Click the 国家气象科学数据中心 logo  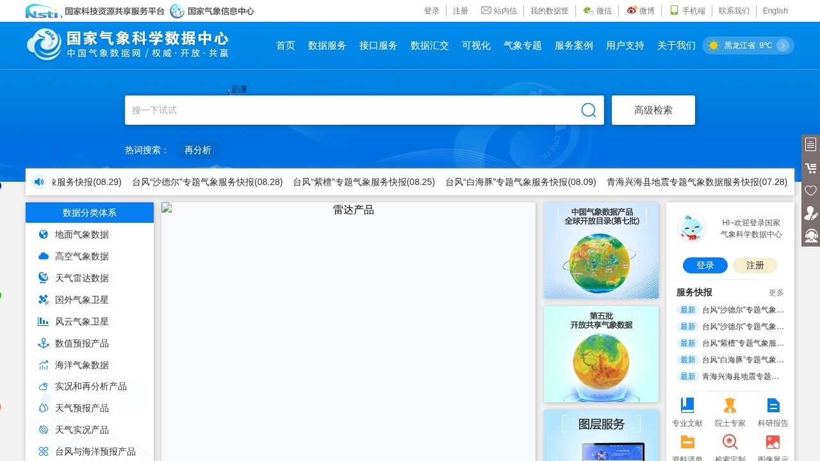click(x=127, y=45)
